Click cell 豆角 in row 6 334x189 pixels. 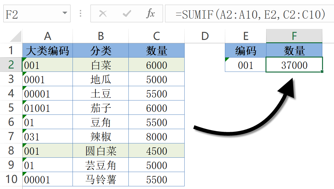tap(101, 122)
